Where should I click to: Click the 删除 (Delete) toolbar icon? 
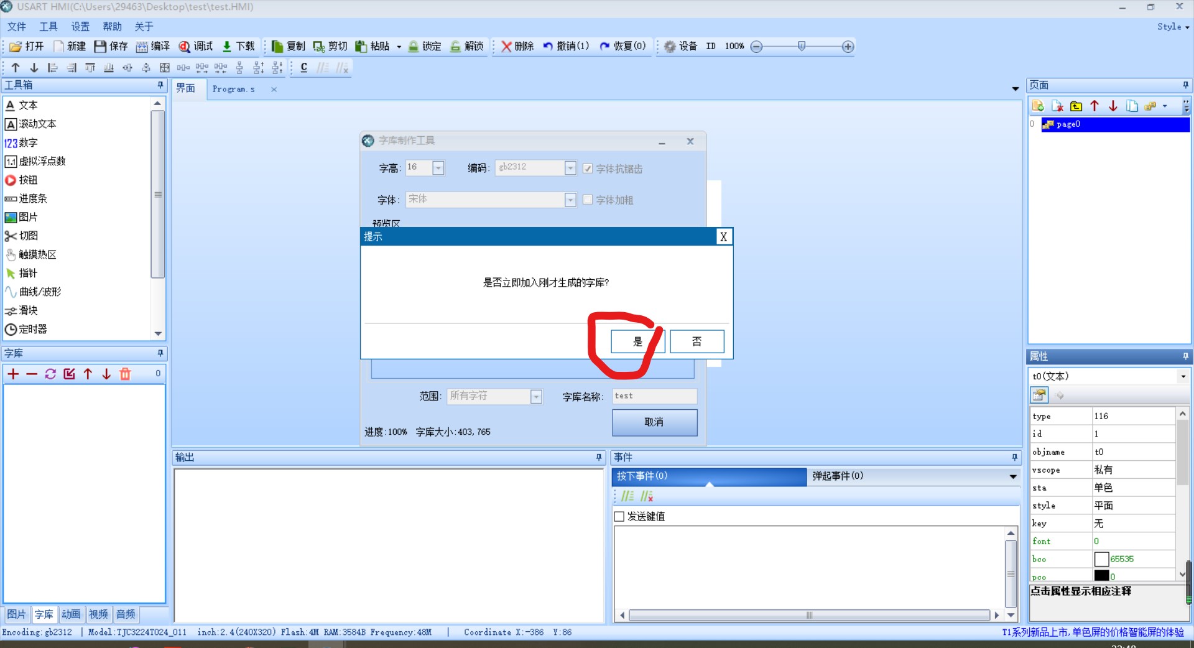pos(517,47)
